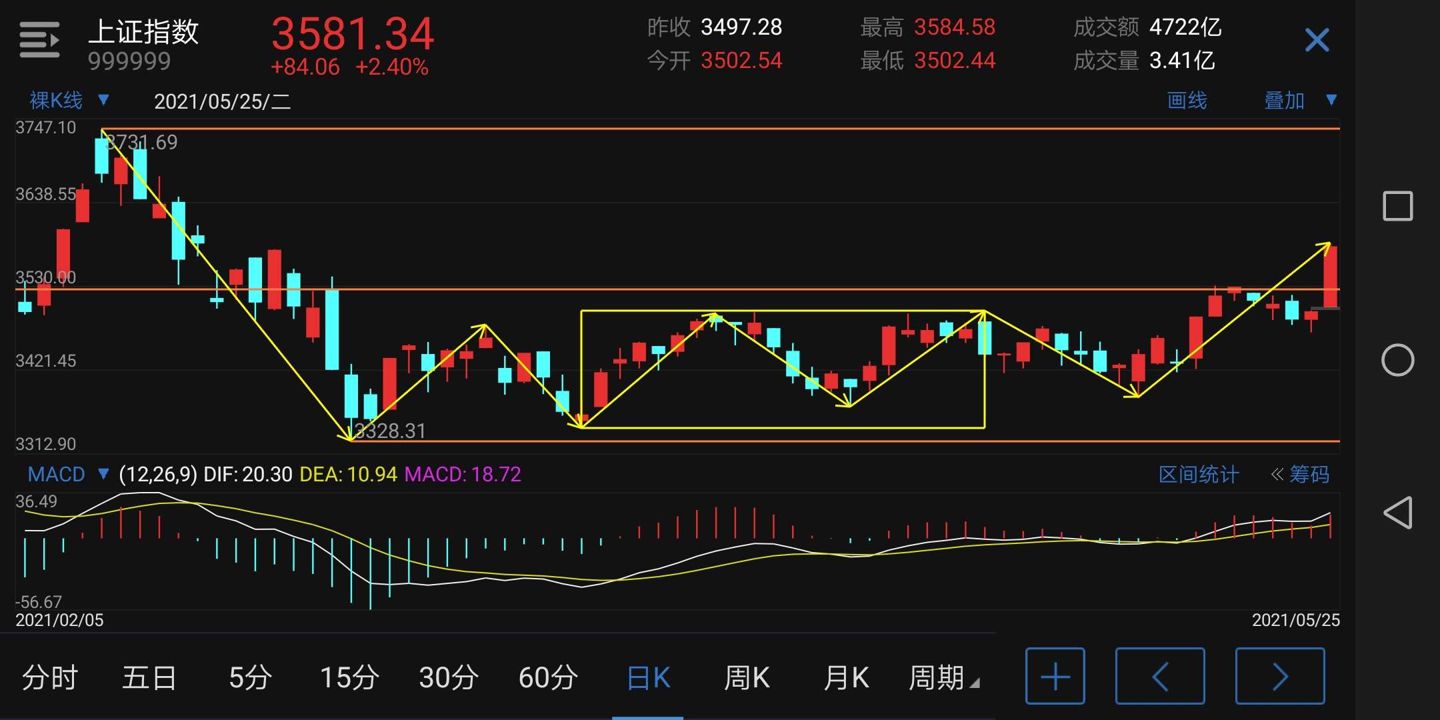Select the 月K monthly candlestick tab
The image size is (1440, 720).
[x=846, y=677]
